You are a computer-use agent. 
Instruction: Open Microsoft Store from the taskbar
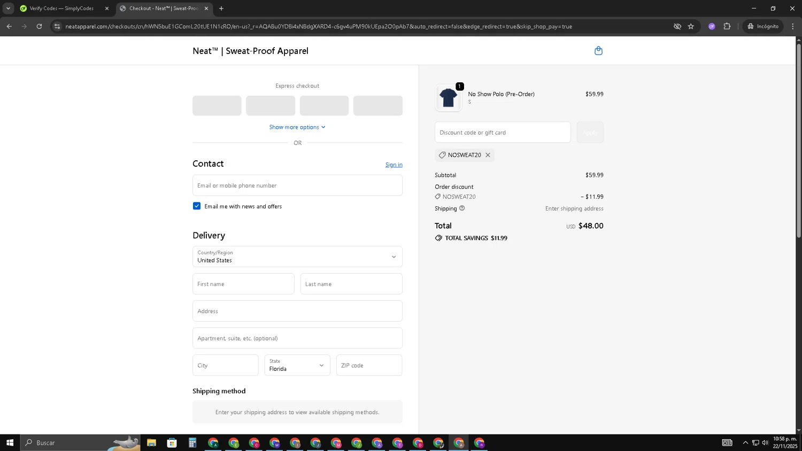tap(172, 442)
